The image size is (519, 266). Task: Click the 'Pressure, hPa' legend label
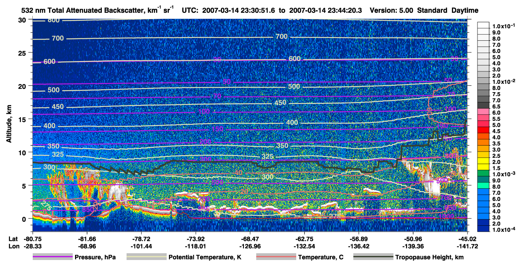click(x=96, y=257)
